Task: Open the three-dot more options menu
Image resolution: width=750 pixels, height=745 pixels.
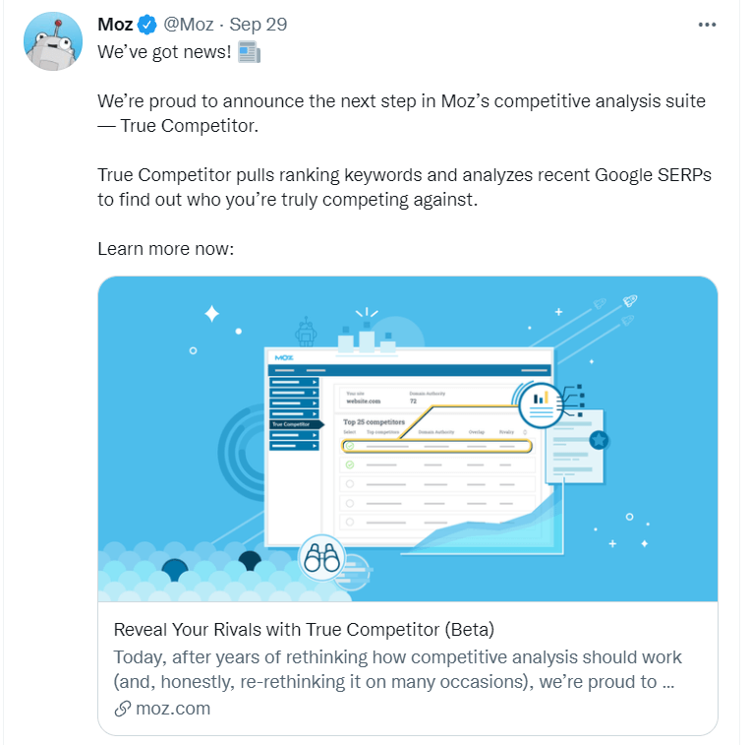Action: (707, 25)
